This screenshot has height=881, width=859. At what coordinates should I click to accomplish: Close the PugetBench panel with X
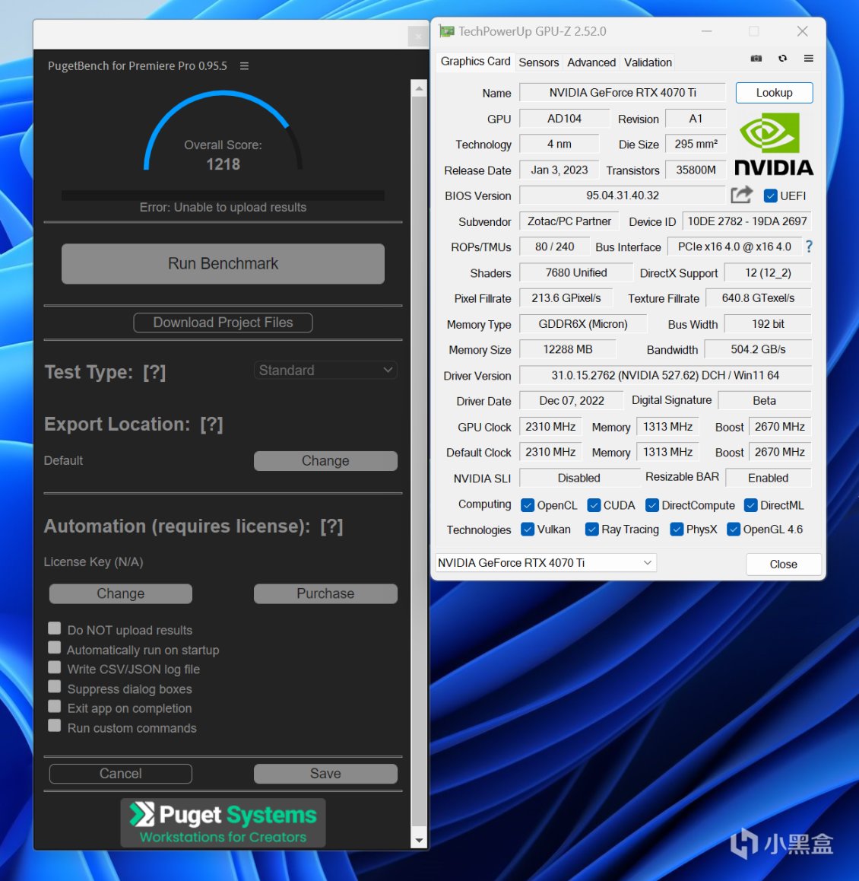[417, 37]
